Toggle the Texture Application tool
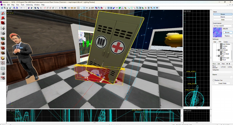 tap(3, 39)
